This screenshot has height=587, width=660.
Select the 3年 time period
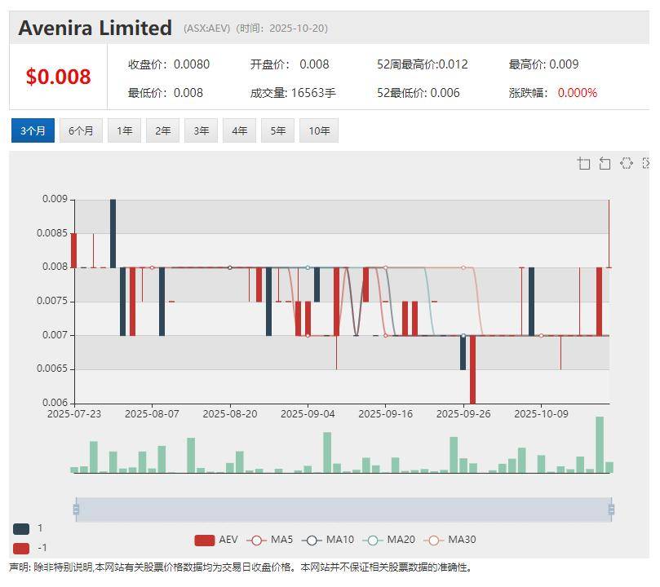(201, 130)
